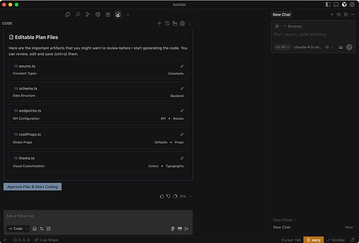This screenshot has height=243, width=359.
Task: Click thumbs up feedback icon
Action: tap(162, 196)
